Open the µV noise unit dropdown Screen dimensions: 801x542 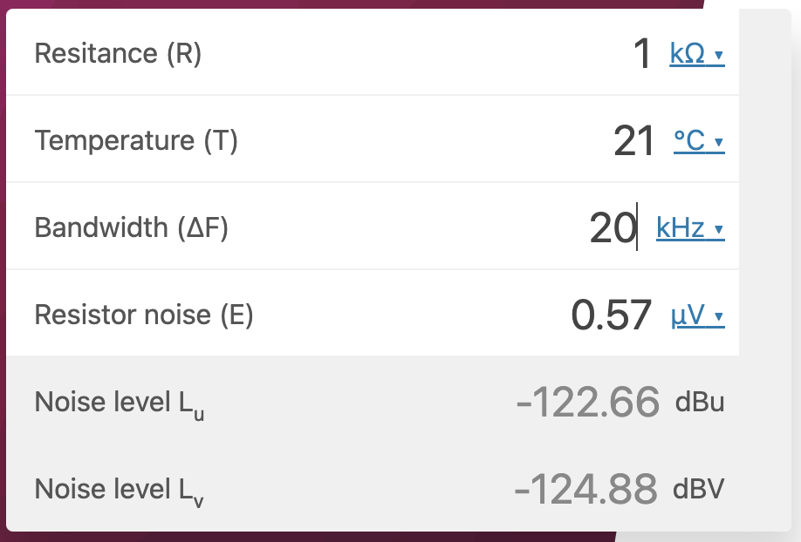(x=697, y=315)
